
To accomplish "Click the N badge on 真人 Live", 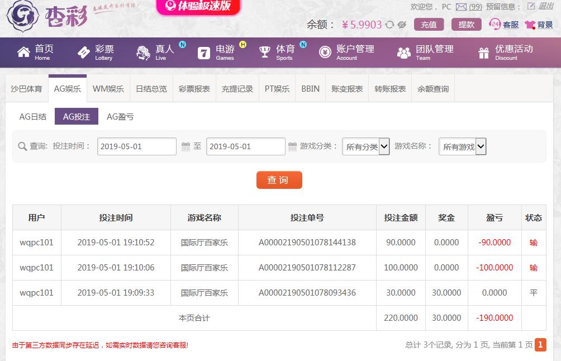I will (183, 44).
